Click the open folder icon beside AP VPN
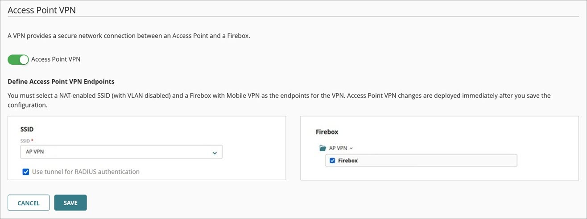 pos(322,148)
